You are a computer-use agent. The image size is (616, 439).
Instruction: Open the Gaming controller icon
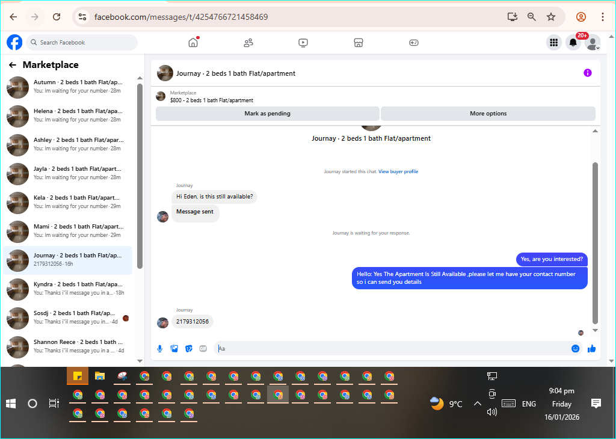coord(414,43)
